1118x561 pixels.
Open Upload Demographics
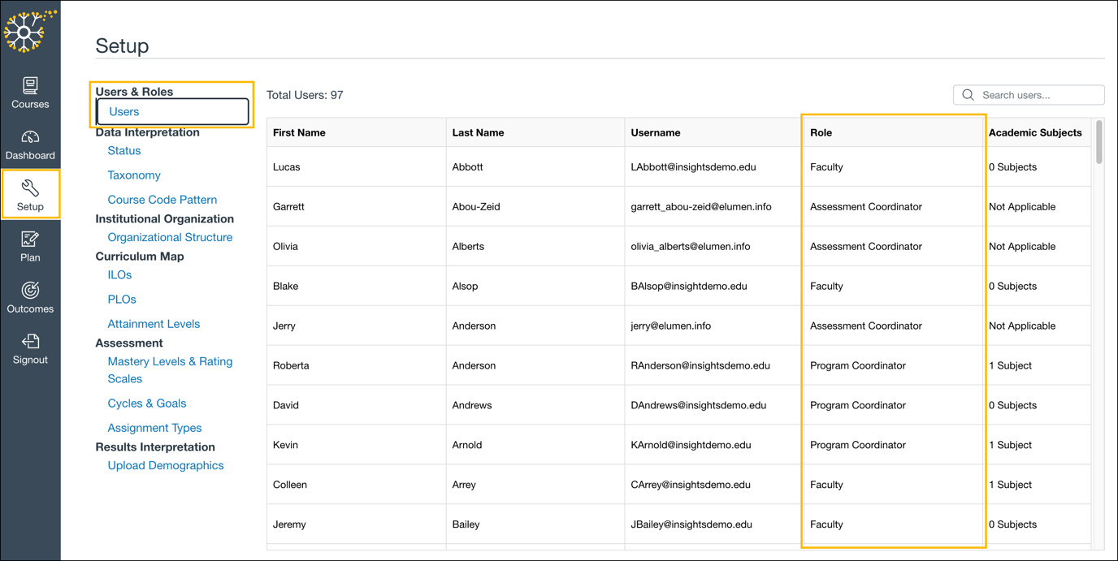click(x=165, y=465)
